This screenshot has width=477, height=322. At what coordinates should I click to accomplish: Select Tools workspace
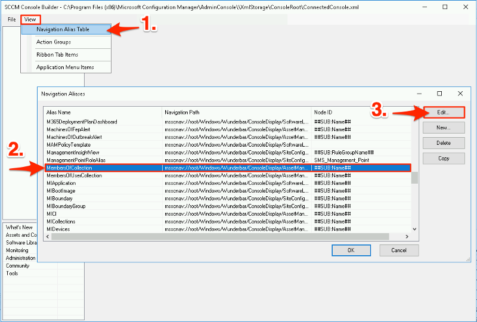click(x=12, y=273)
